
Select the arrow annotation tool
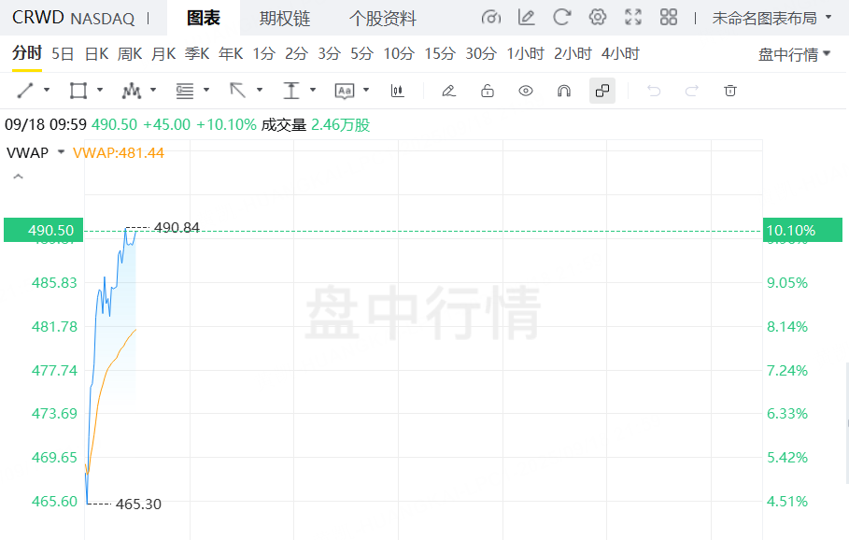coord(237,91)
